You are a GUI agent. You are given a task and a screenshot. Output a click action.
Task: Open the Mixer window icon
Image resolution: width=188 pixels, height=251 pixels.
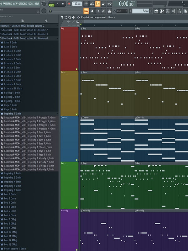(x=174, y=11)
